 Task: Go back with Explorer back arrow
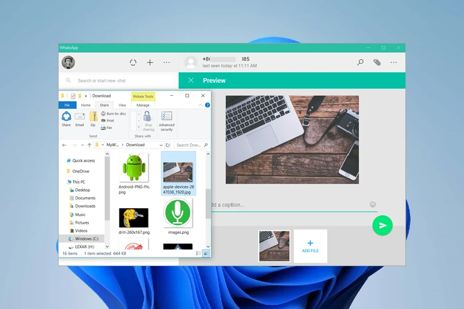click(64, 145)
